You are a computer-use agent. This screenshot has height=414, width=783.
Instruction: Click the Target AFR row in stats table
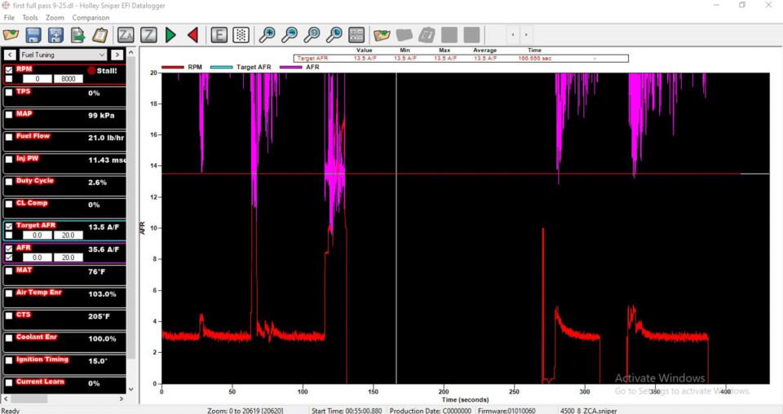[x=460, y=59]
